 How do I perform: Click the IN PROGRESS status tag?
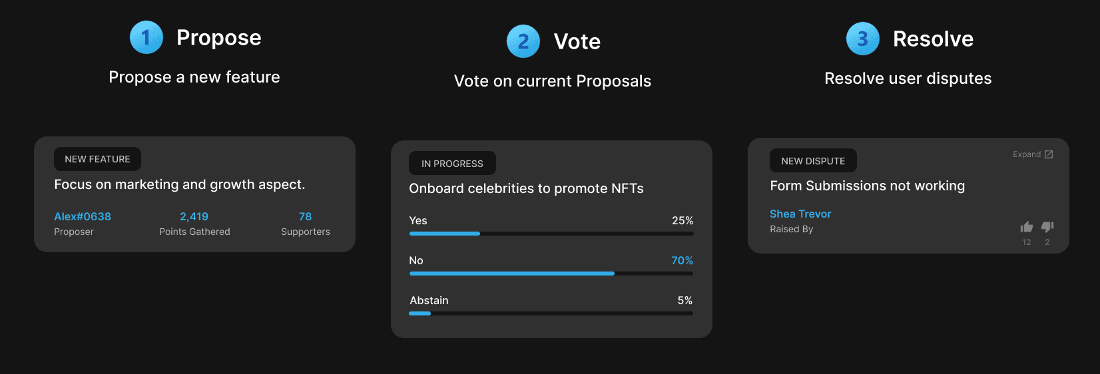pyautogui.click(x=452, y=164)
